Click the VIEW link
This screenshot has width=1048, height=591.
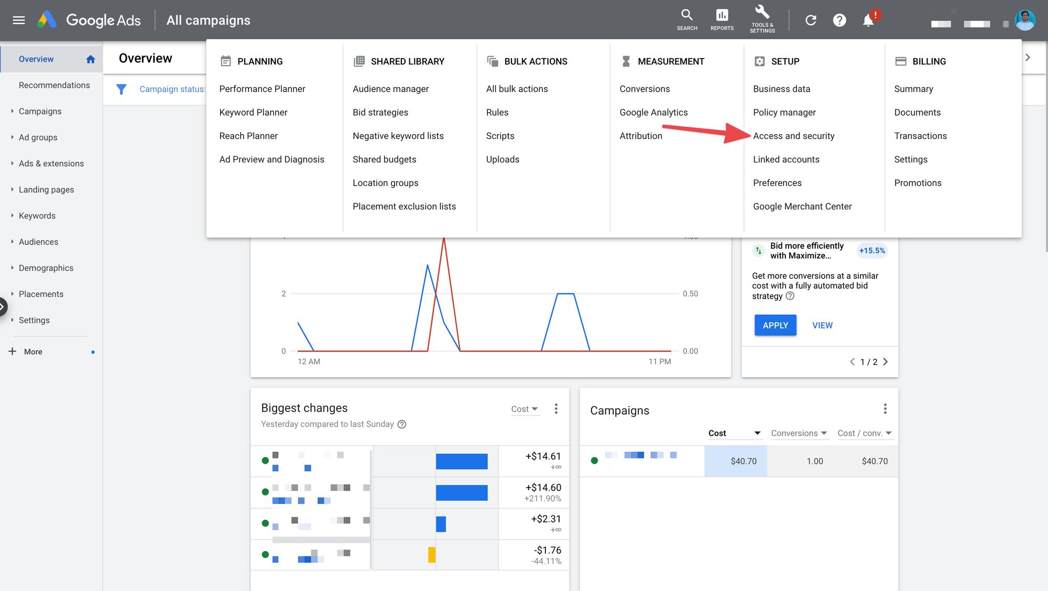822,325
